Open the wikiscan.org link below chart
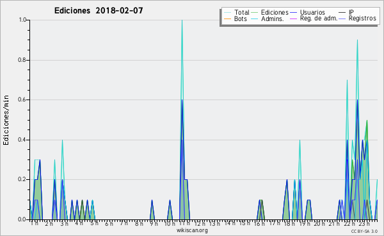The height and width of the screenshot is (236, 384). tap(192, 230)
